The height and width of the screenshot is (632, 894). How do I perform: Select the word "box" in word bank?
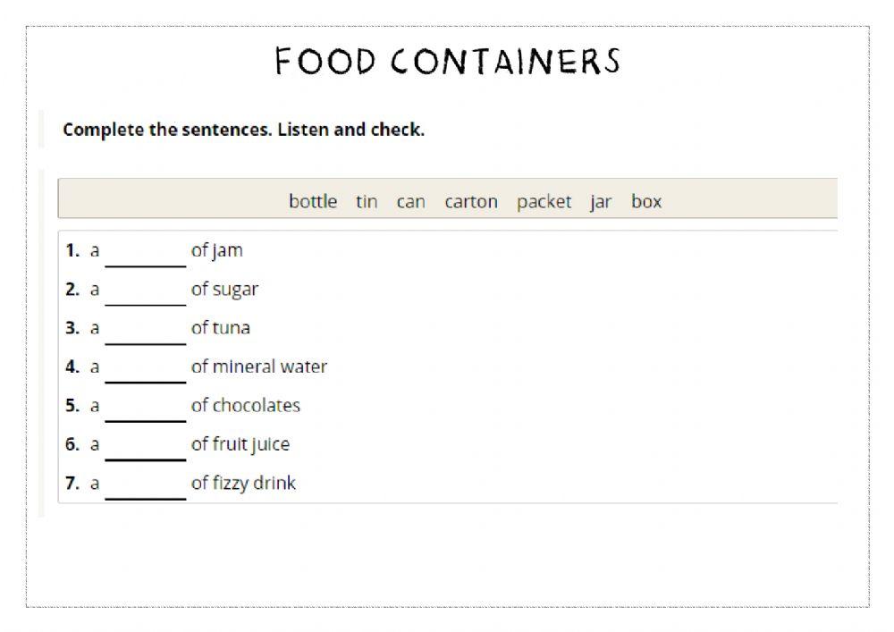click(646, 201)
